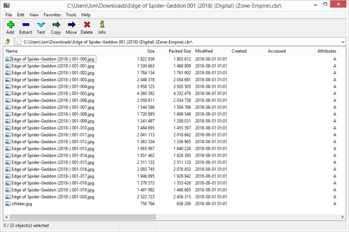Screen dimensions: 349x232
Task: Click the window title bar path text
Action: (174, 6)
